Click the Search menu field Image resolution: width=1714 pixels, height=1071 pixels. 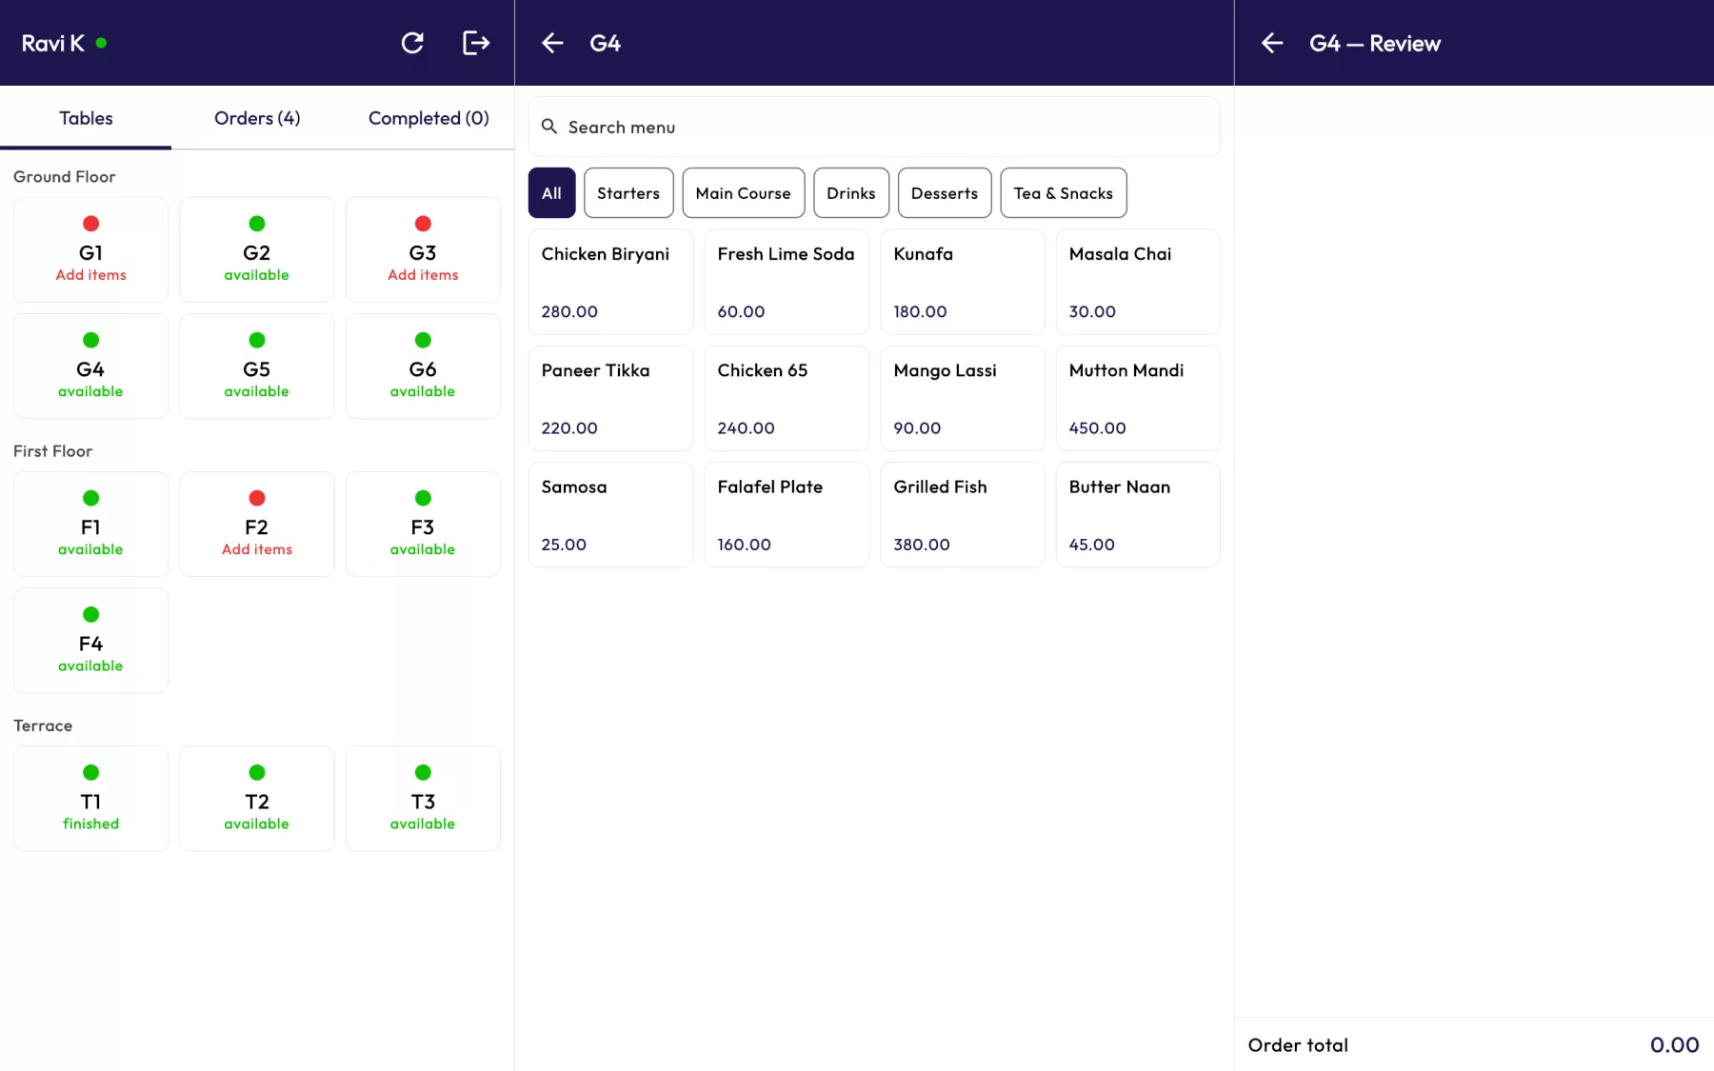click(874, 127)
